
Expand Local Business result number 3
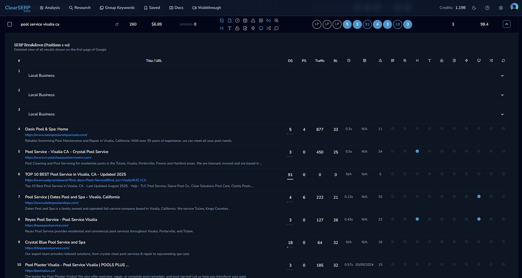503,114
